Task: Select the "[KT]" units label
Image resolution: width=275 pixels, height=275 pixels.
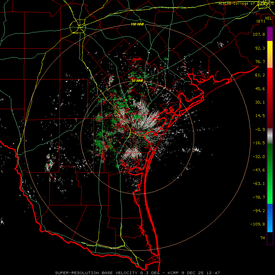Action: tap(261, 21)
